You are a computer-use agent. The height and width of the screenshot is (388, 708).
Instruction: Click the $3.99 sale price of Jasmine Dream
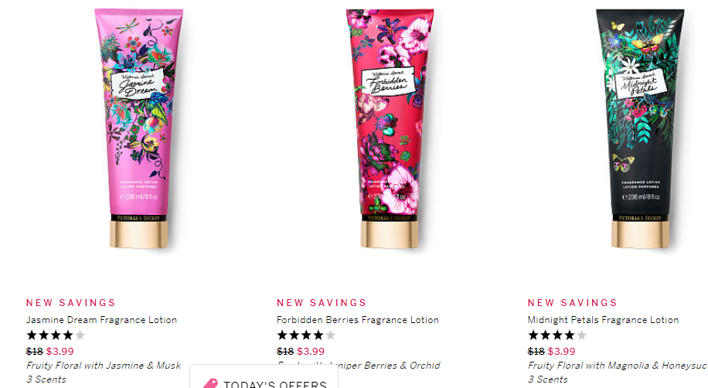[x=60, y=352]
